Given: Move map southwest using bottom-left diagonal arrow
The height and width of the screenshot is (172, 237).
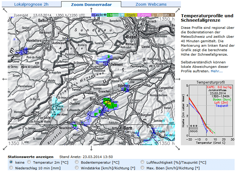Looking at the screenshot, I should tap(4, 148).
